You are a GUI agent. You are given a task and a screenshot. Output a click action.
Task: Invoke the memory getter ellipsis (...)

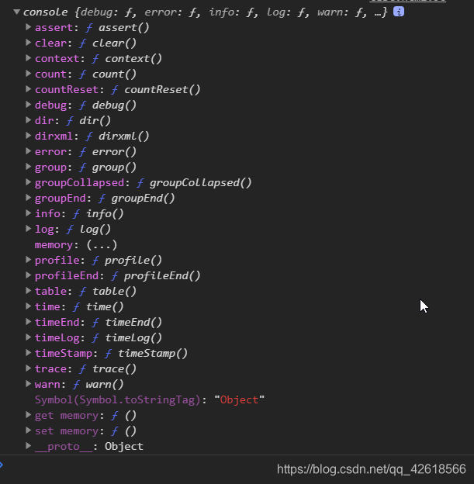(102, 245)
